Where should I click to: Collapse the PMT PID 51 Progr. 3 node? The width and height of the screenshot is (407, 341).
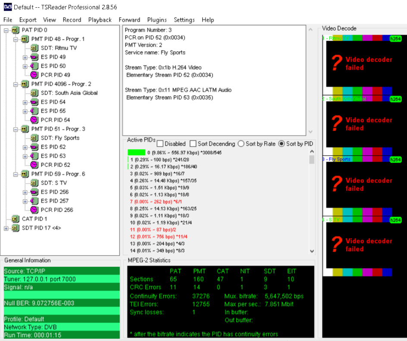coord(16,129)
